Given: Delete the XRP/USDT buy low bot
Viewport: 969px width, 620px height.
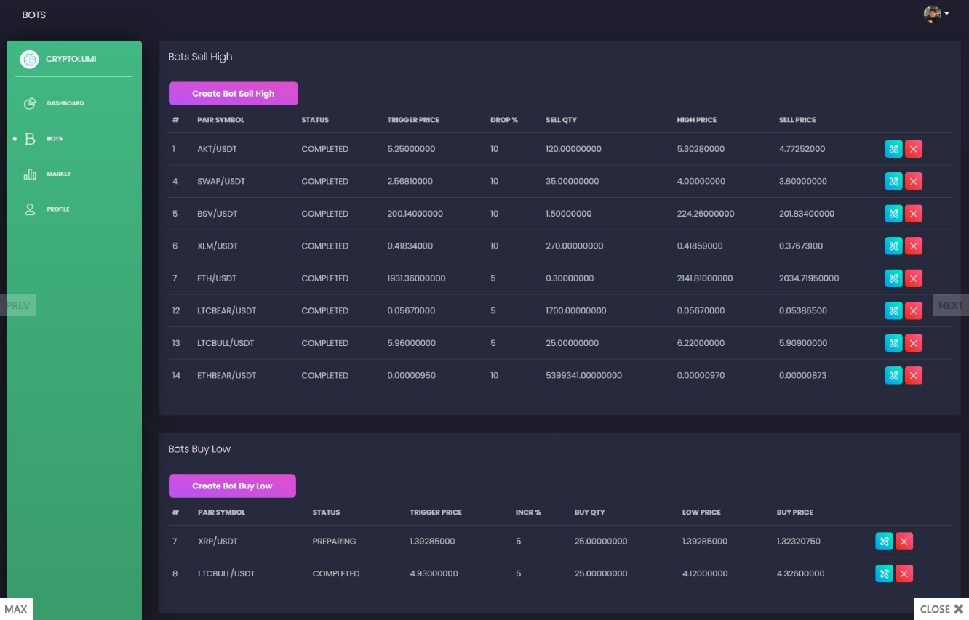Looking at the screenshot, I should [904, 541].
